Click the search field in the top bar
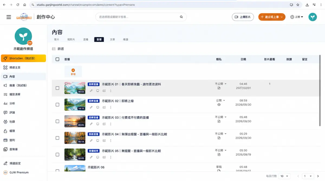 [x=141, y=17]
